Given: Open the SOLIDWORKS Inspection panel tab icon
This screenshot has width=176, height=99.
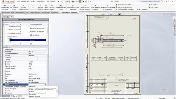Looking at the screenshot, I should click(x=12, y=16).
